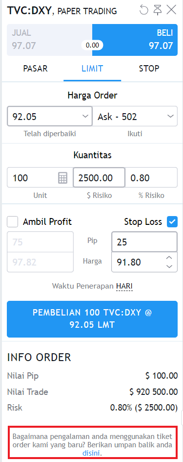The image size is (183, 462).
Task: Switch to the STOP tab
Action: (x=149, y=69)
